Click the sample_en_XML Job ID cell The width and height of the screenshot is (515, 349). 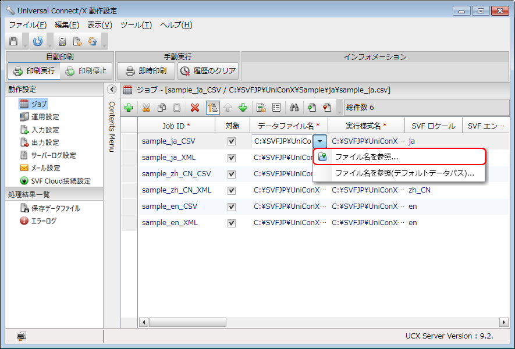176,223
